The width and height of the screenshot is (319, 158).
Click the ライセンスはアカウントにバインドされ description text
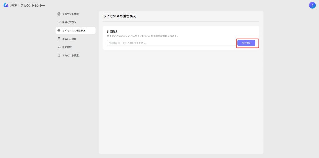(x=143, y=36)
